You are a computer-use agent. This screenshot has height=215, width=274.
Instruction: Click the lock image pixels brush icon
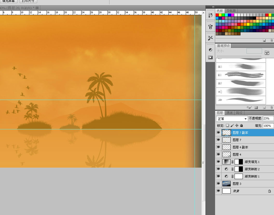coord(232,125)
